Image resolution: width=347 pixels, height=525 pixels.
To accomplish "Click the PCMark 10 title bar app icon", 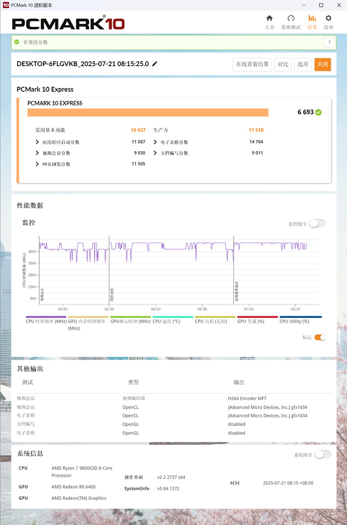I will [x=6, y=5].
